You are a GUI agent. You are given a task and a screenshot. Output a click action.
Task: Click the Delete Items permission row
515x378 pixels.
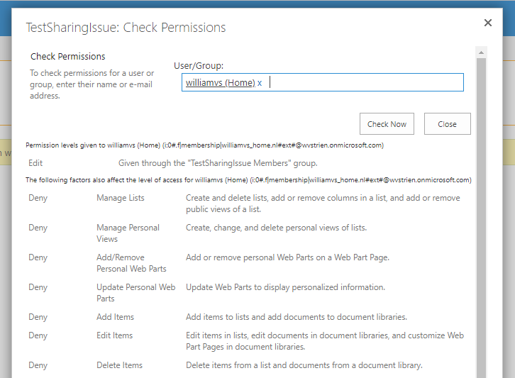tap(119, 365)
